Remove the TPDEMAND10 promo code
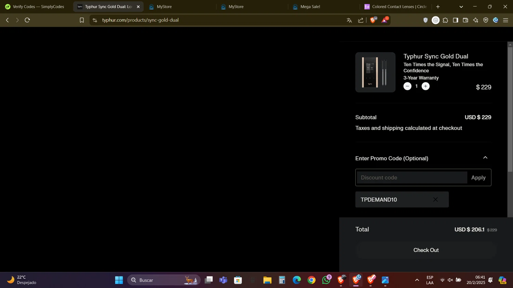513x288 pixels. point(435,200)
